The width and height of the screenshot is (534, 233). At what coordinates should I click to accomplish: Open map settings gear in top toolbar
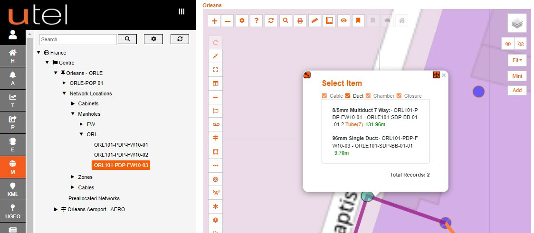click(x=242, y=21)
